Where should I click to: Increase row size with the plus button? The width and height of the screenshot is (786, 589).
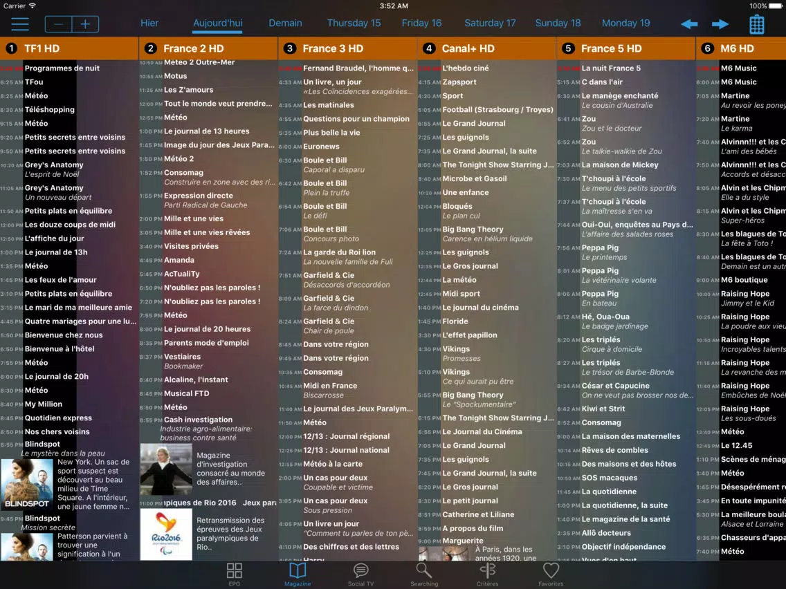[85, 24]
